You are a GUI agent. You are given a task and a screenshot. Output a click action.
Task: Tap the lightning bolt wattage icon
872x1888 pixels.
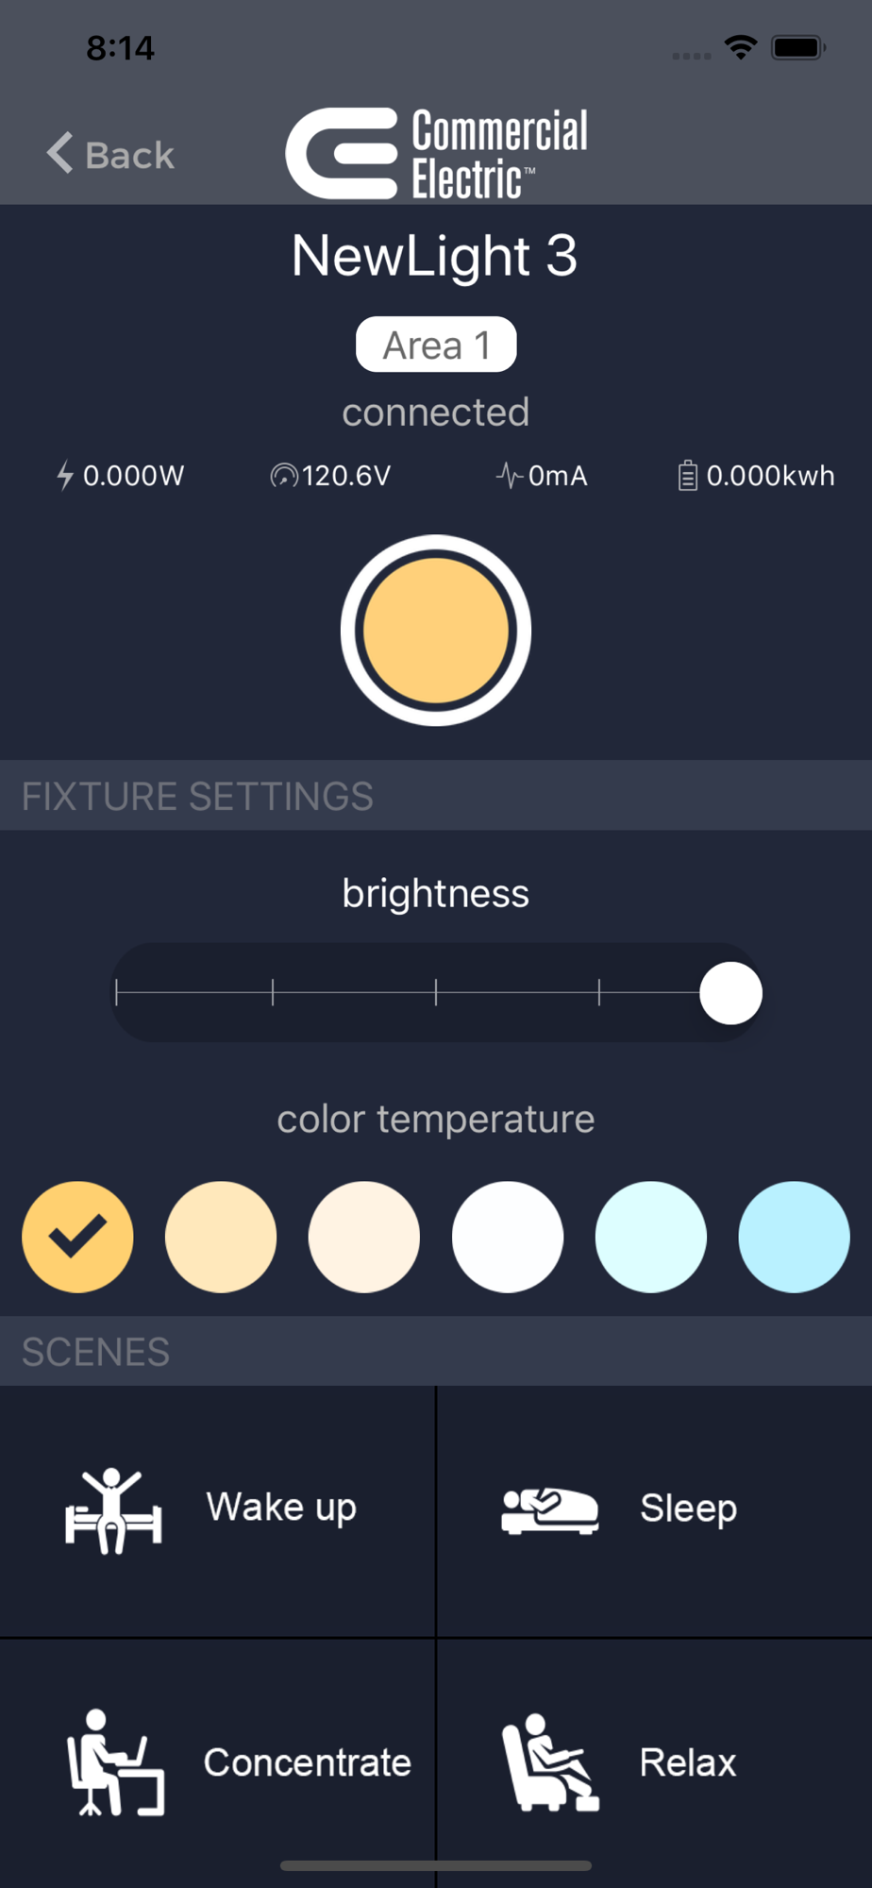tap(65, 476)
